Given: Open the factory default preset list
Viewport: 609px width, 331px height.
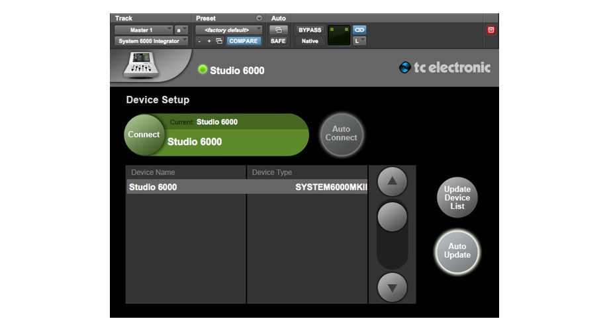Looking at the screenshot, I should [228, 30].
